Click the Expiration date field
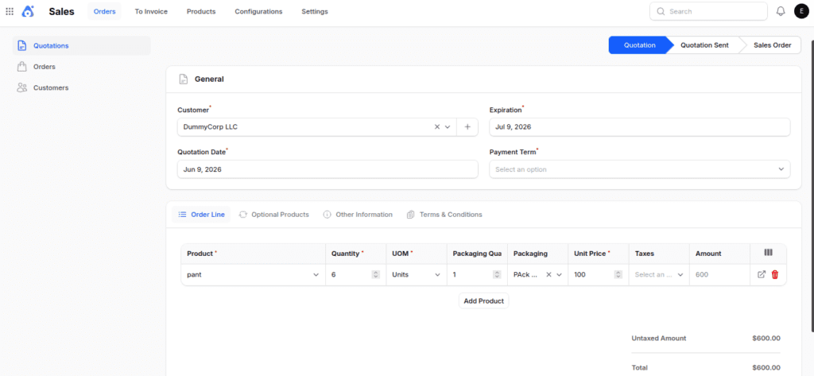814x376 pixels. [x=640, y=126]
